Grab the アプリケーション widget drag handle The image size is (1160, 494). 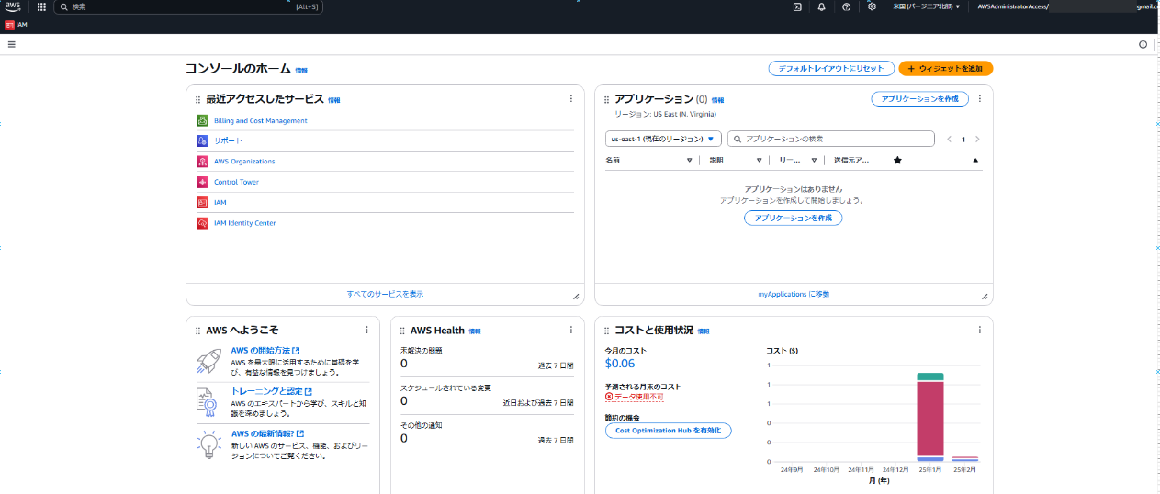[606, 99]
